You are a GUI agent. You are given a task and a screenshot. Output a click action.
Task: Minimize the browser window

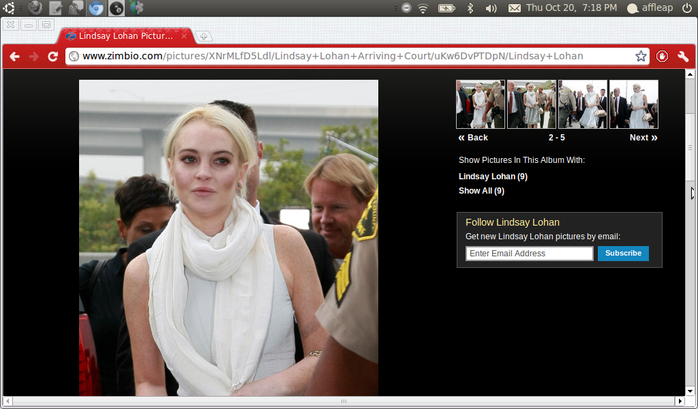coord(29,25)
